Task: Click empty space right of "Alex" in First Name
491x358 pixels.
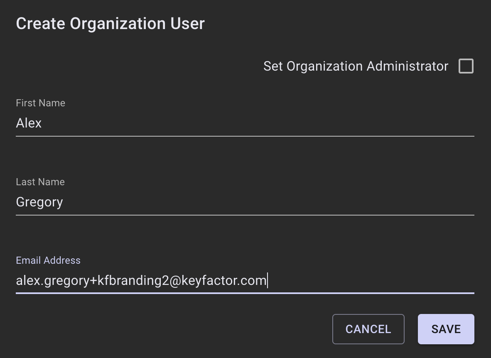Action: [x=249, y=123]
